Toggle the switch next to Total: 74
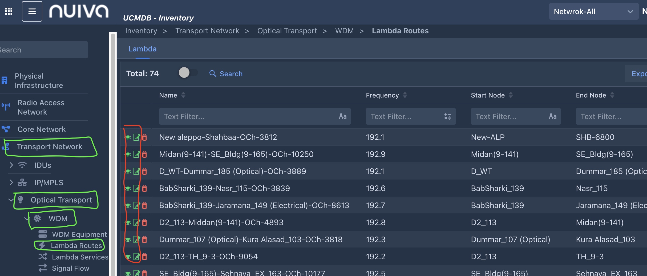Image resolution: width=647 pixels, height=276 pixels. click(x=188, y=73)
